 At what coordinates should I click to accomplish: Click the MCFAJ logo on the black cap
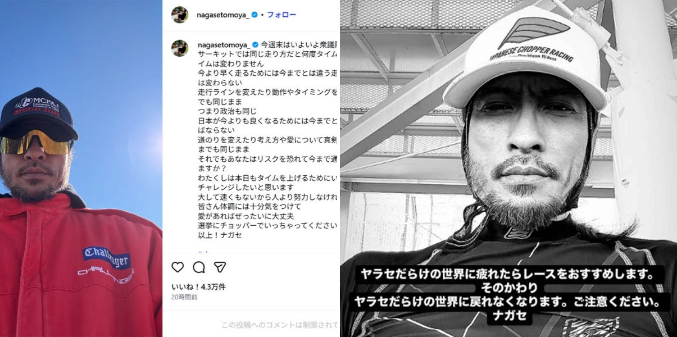[38, 106]
